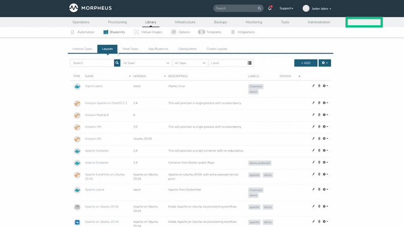Open Jaden Jabro user menu
404x227 pixels.
coord(317,9)
